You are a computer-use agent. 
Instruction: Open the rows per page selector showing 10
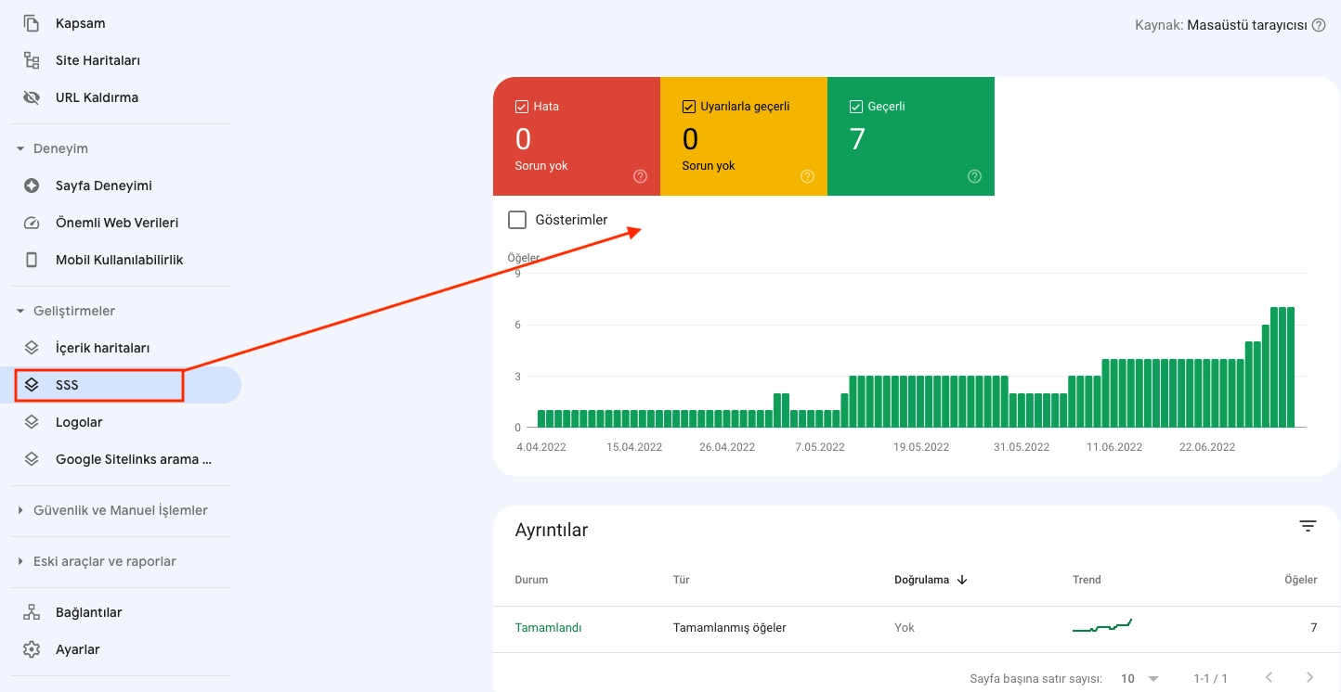tap(1139, 678)
